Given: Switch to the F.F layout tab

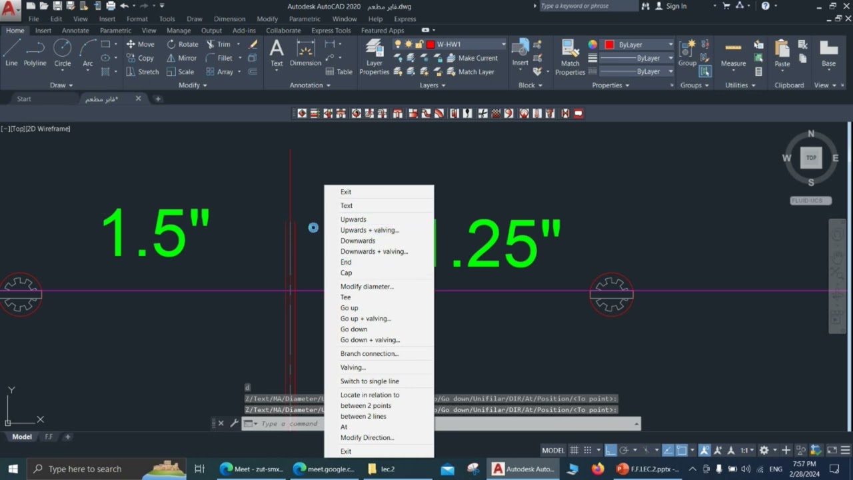Looking at the screenshot, I should [49, 437].
